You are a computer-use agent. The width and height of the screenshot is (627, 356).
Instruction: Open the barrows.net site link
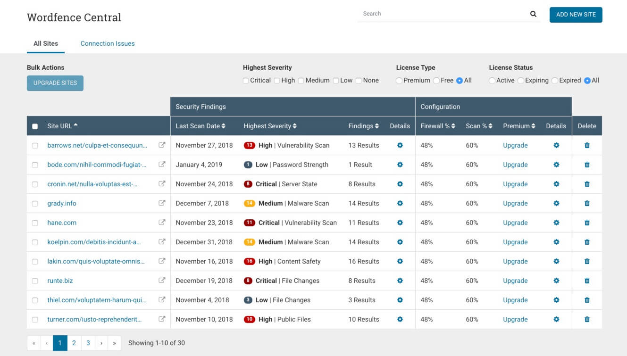pyautogui.click(x=97, y=145)
